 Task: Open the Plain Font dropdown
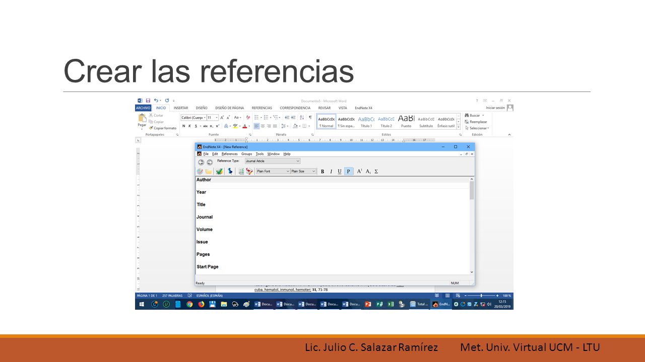(273, 171)
